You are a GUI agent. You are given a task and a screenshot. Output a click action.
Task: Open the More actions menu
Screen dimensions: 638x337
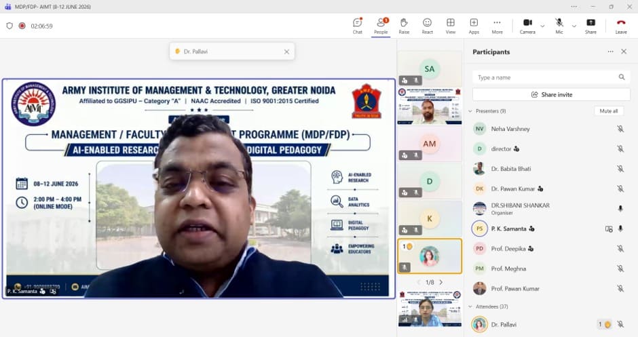point(498,26)
